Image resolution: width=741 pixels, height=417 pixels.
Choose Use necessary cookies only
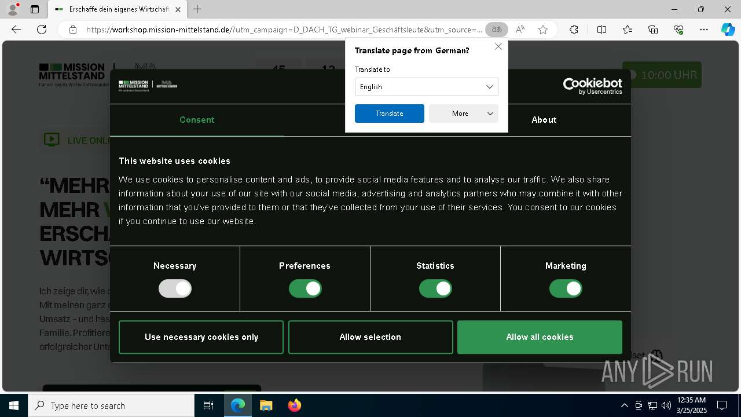(x=201, y=337)
